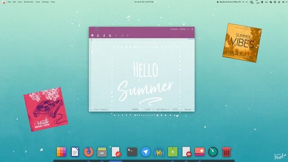Viewport: 288px width, 162px height.
Task: Launch LibreOffice Writer from the dock
Action: [x=75, y=152]
